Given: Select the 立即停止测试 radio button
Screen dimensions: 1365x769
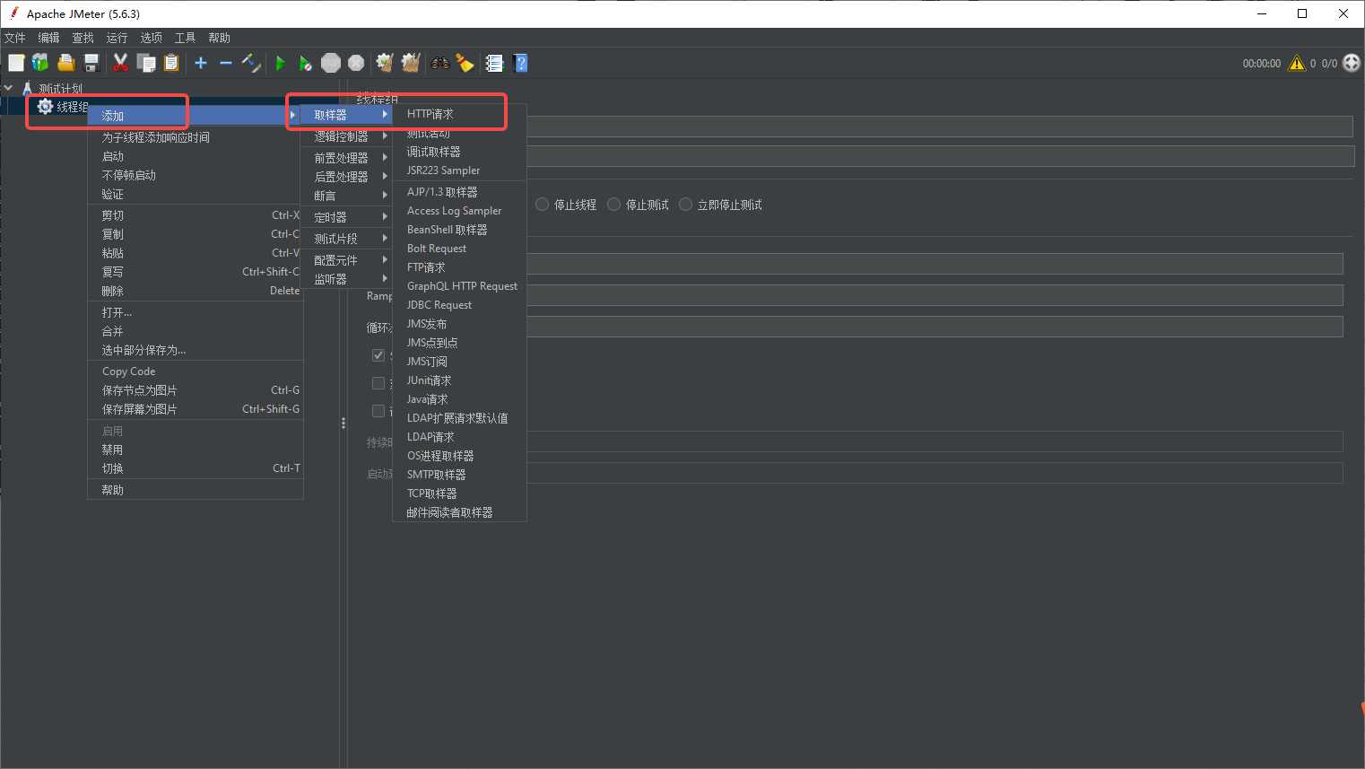Looking at the screenshot, I should point(685,205).
